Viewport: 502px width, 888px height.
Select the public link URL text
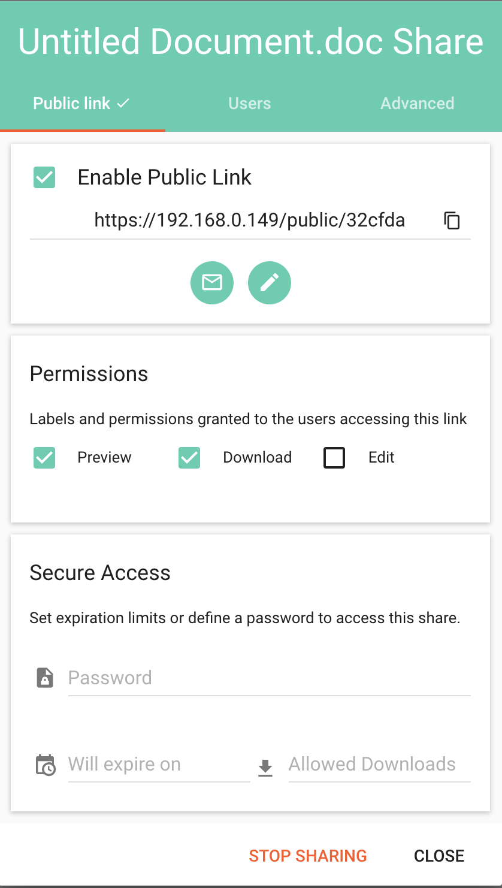[250, 221]
